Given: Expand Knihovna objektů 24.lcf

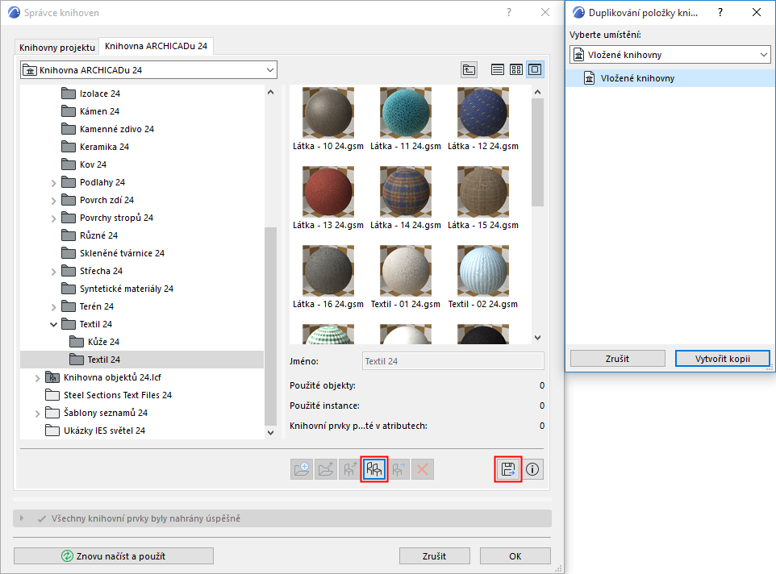Looking at the screenshot, I should point(38,378).
